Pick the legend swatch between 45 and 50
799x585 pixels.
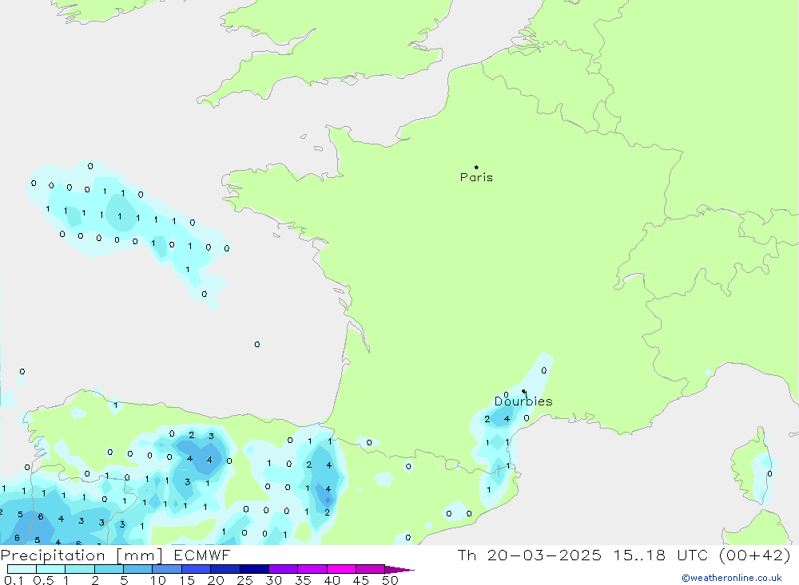371,569
